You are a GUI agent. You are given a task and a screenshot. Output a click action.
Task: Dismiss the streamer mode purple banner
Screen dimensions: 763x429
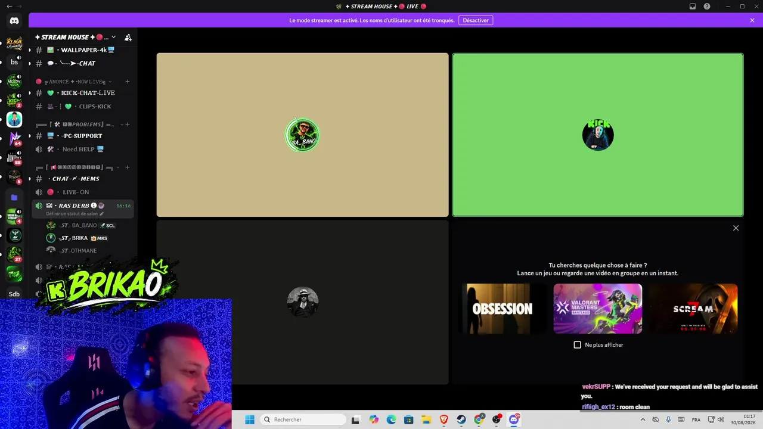[x=752, y=20]
